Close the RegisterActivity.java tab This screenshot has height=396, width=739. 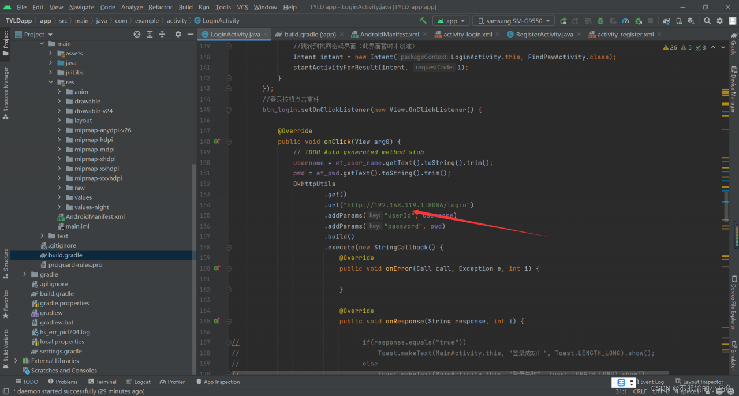579,34
